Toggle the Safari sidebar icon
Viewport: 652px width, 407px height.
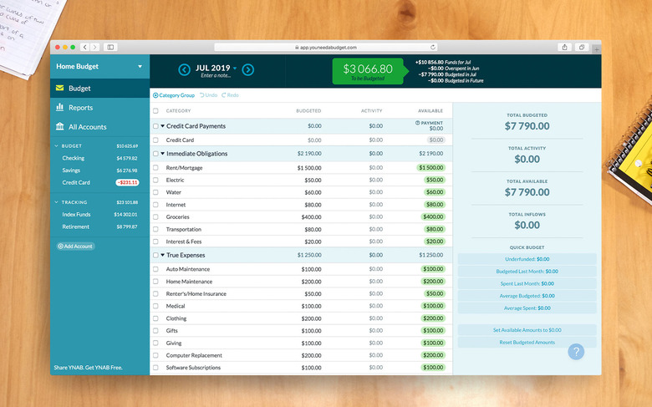(x=110, y=48)
